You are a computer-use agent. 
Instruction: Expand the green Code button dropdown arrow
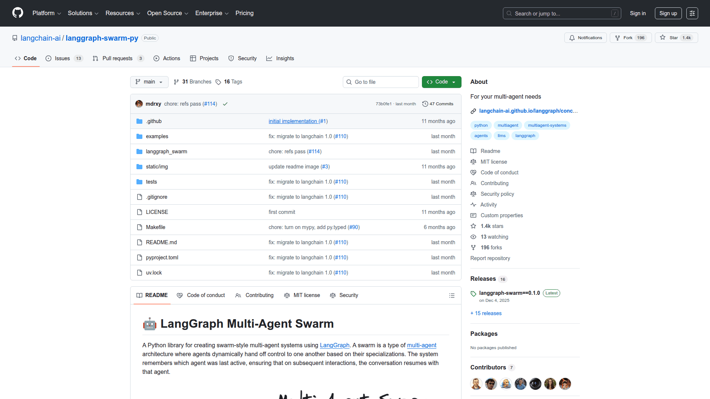pos(454,82)
